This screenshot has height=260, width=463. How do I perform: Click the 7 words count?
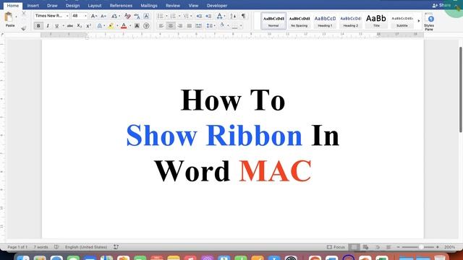pyautogui.click(x=41, y=247)
